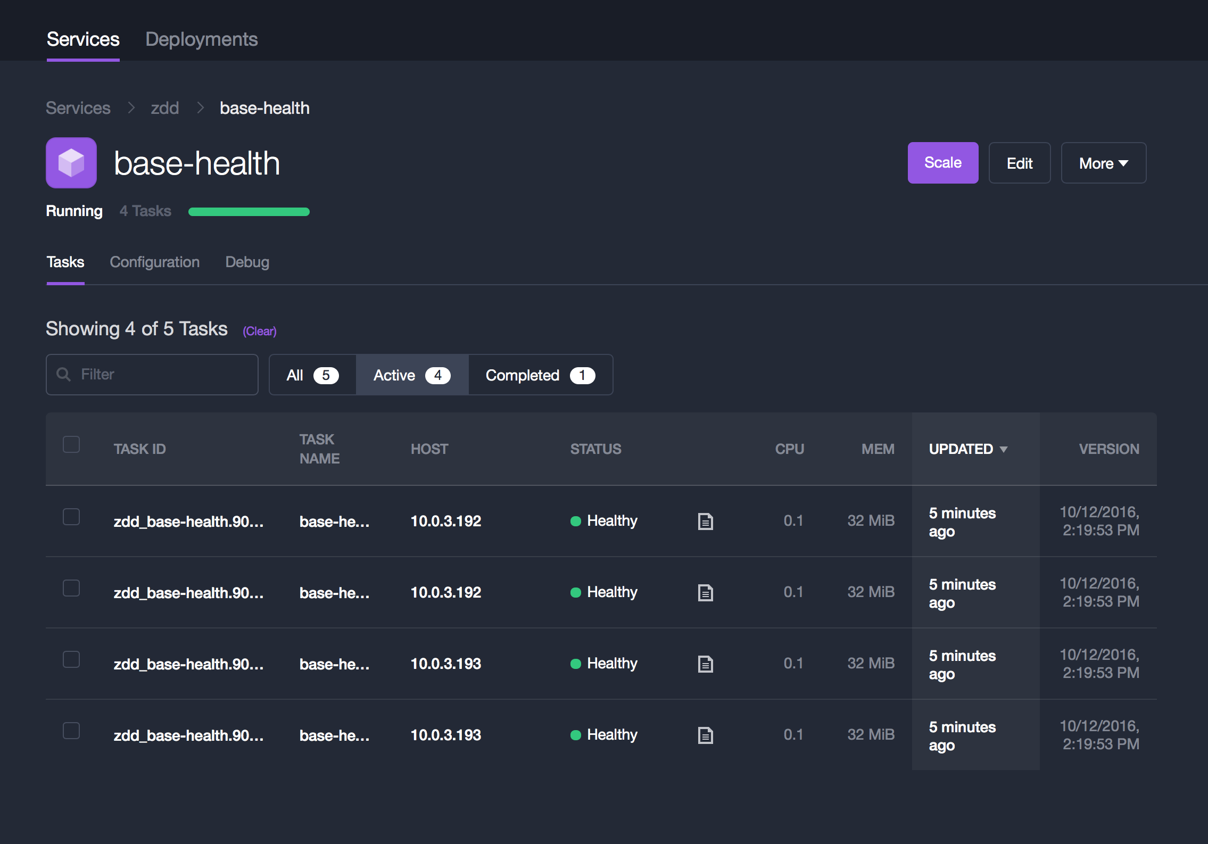The width and height of the screenshot is (1208, 844).
Task: Click the Clear filter link
Action: click(x=260, y=331)
